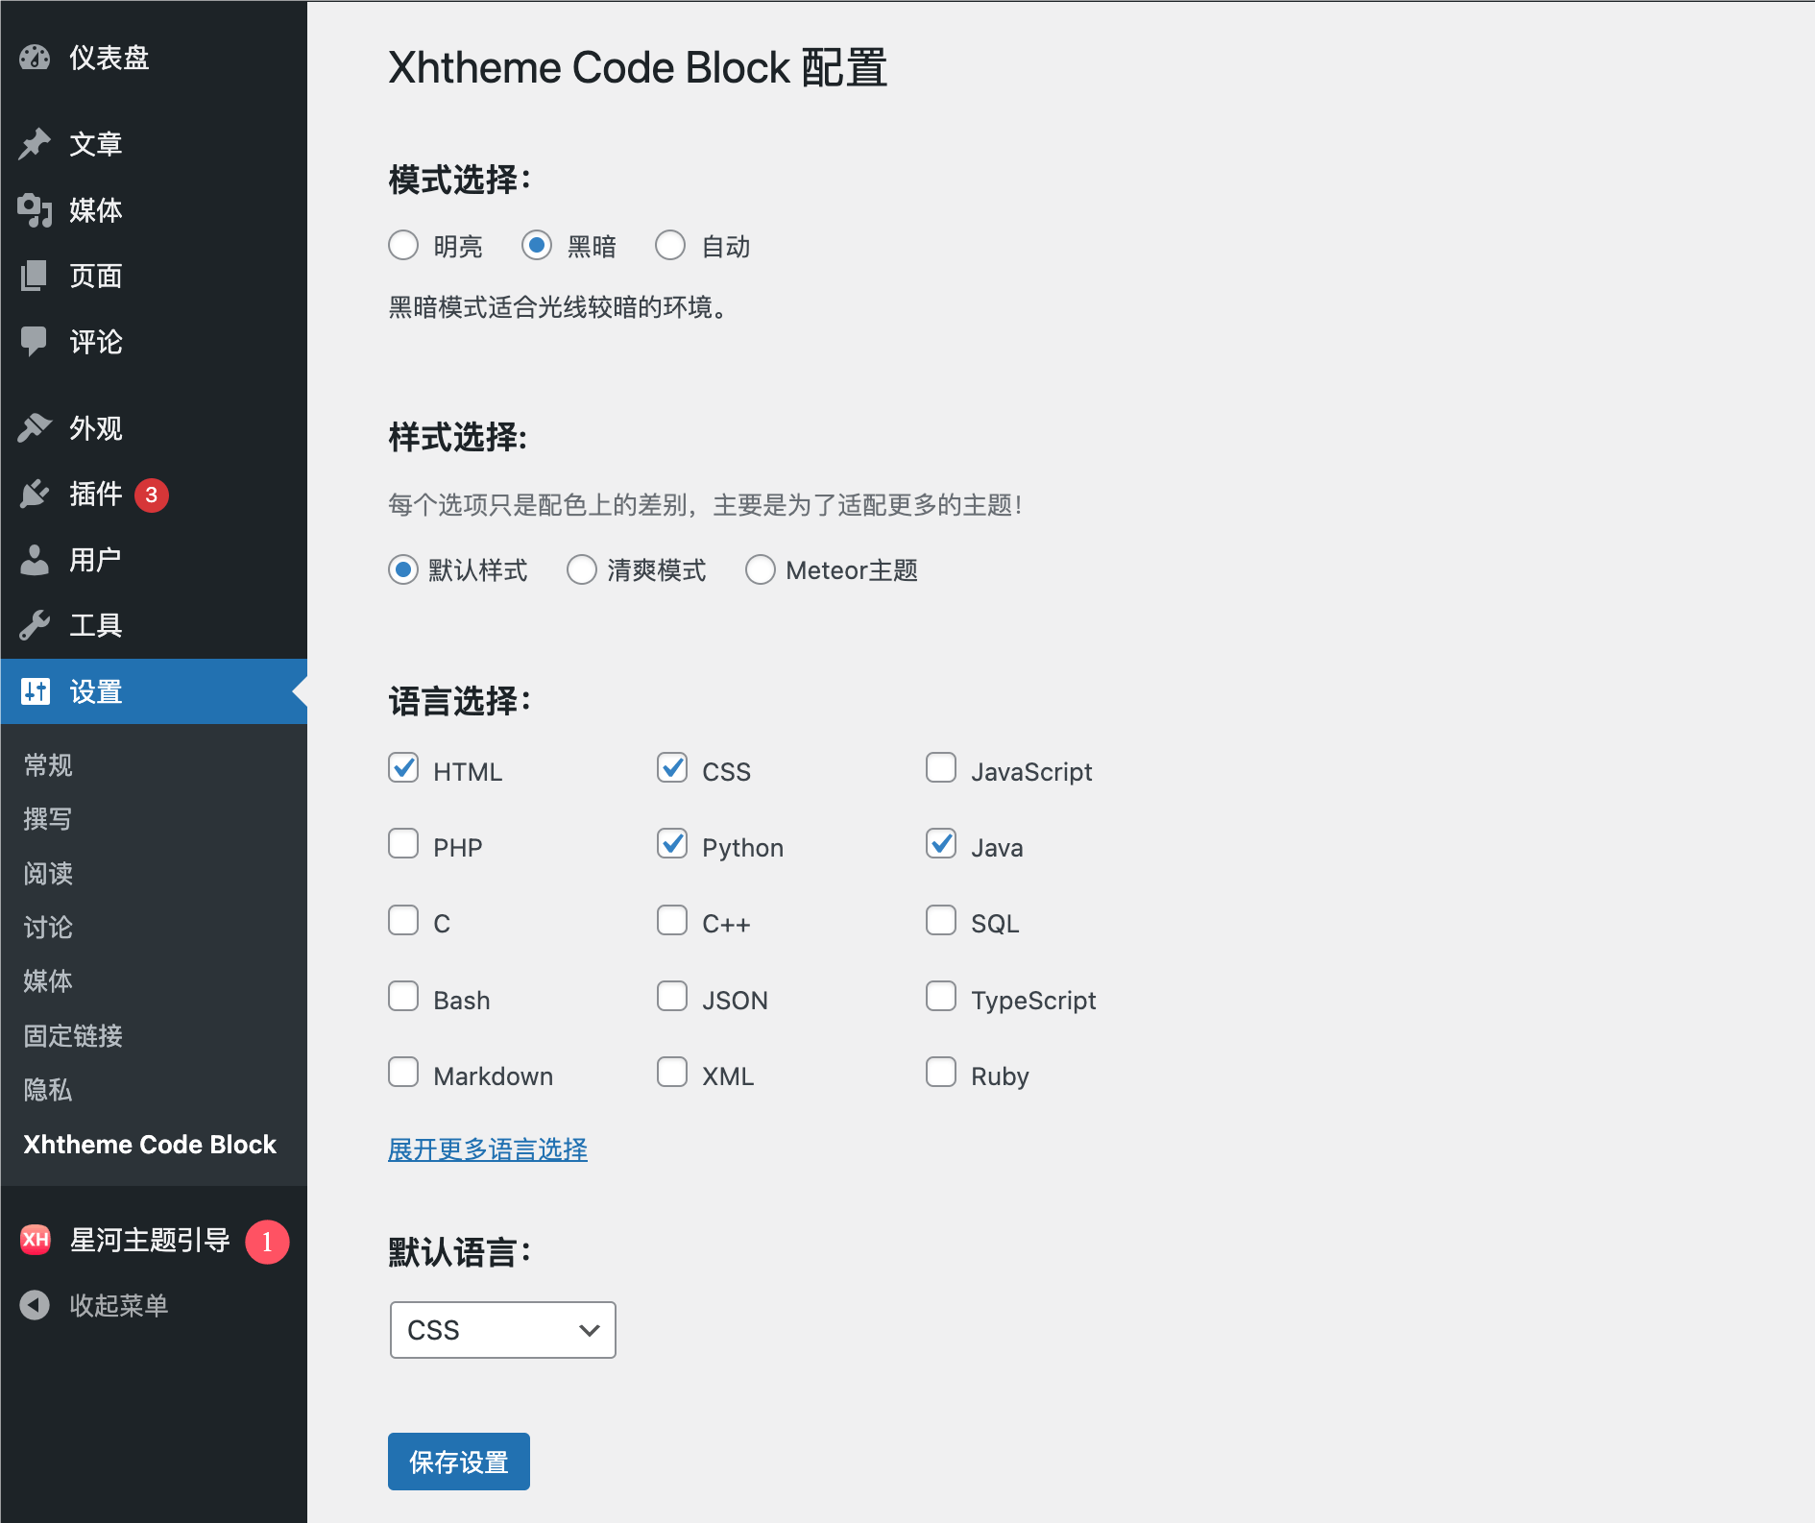
Task: Open the default language CSS dropdown
Action: pyautogui.click(x=503, y=1330)
